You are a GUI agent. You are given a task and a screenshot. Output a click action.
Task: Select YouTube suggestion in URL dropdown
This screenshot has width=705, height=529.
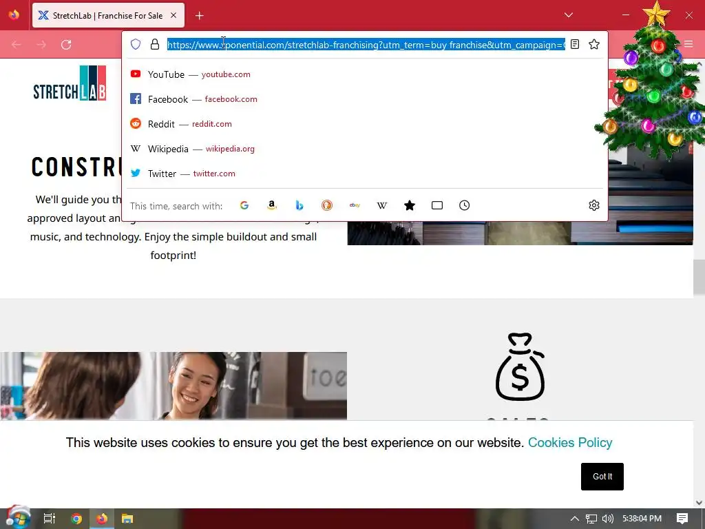[x=364, y=74]
